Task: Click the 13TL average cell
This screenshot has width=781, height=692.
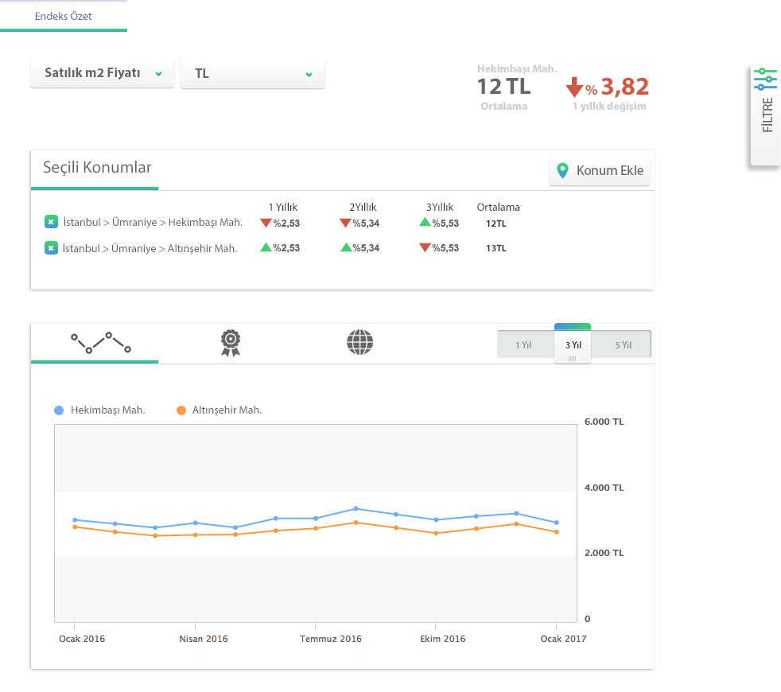Action: point(496,248)
